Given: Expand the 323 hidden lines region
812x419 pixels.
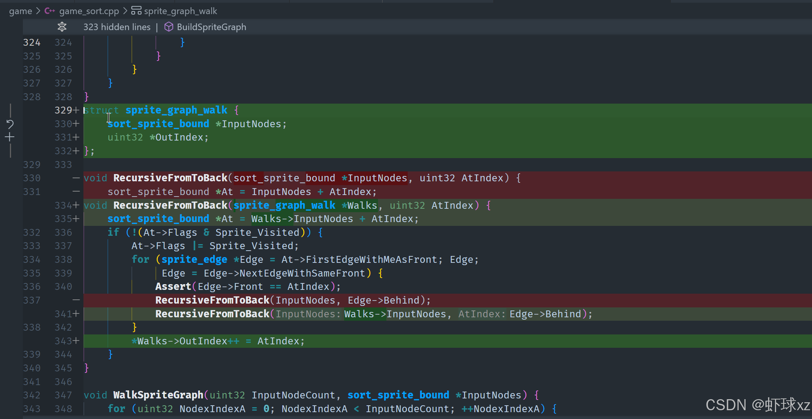Looking at the screenshot, I should pyautogui.click(x=117, y=27).
